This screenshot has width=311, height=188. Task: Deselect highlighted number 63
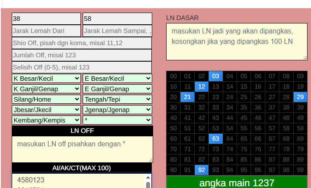pyautogui.click(x=216, y=139)
